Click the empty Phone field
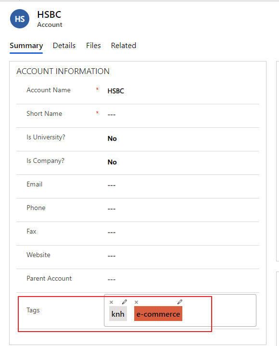The width and height of the screenshot is (279, 346). pyautogui.click(x=183, y=209)
